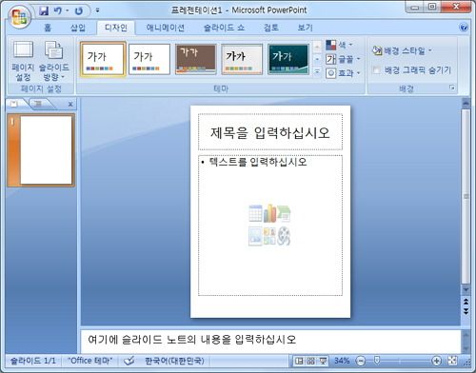The height and width of the screenshot is (373, 476).
Task: Open the 페이지 설정 page setup dialog
Action: 23,60
